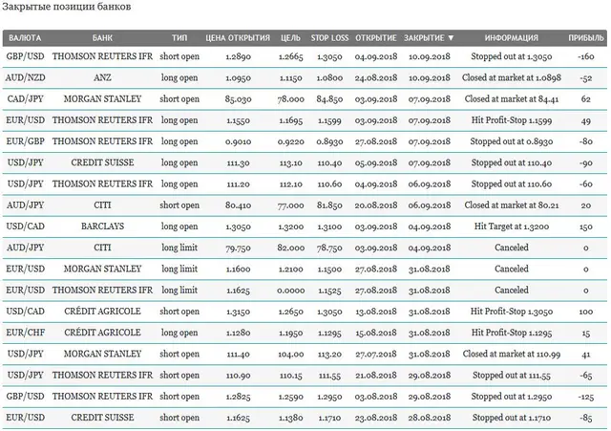Click CRÉDIT AGRICOLE in the USD/CAD row
Screen dimensions: 611x431
coord(102,311)
